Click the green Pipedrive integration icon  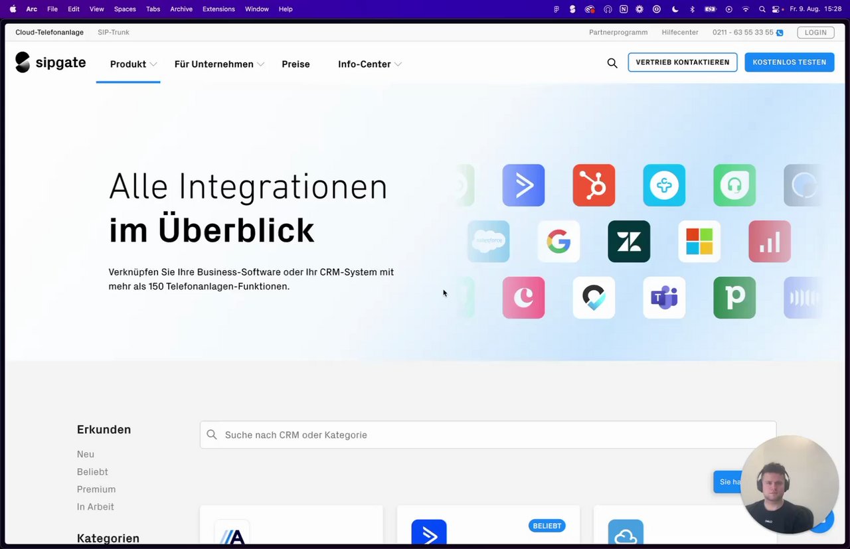(734, 297)
